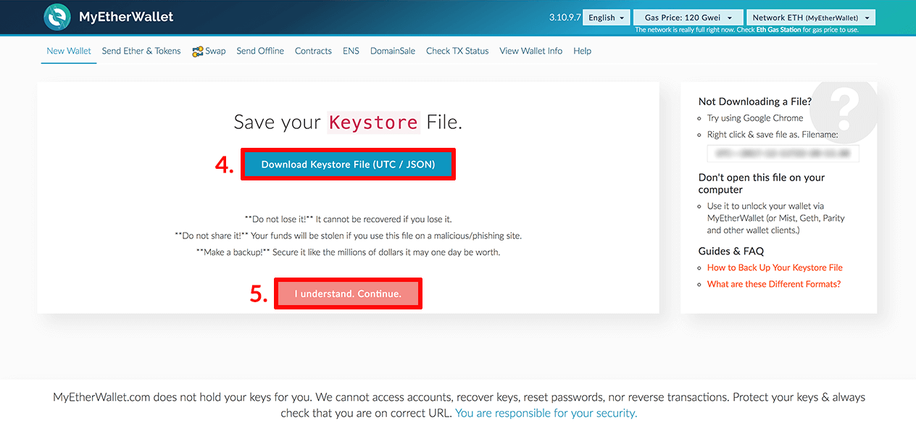Click Don't open this file heading

tap(762, 183)
